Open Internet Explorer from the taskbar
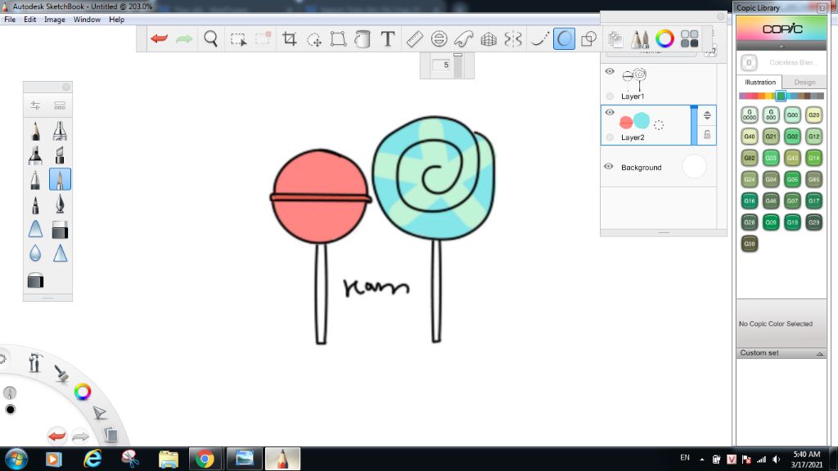 92,459
